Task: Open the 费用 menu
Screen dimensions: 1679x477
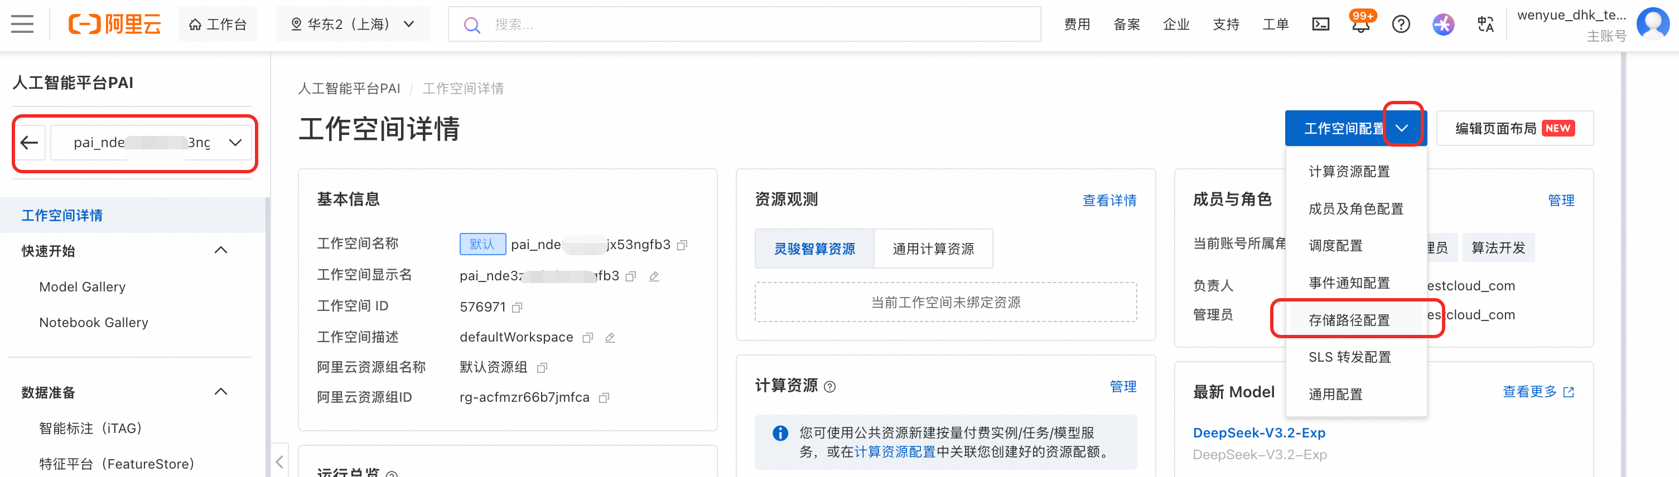Action: tap(1077, 24)
